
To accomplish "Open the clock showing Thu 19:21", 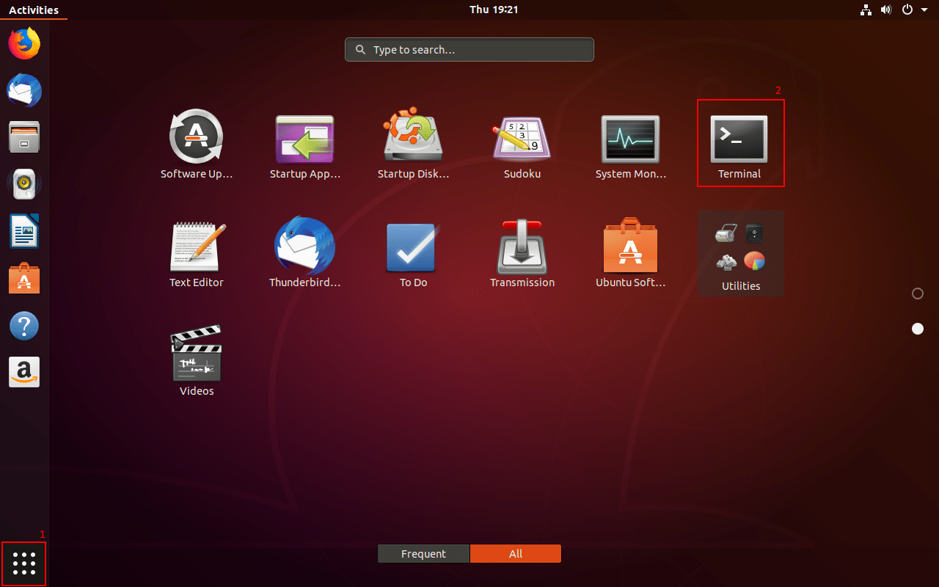I will pyautogui.click(x=494, y=10).
